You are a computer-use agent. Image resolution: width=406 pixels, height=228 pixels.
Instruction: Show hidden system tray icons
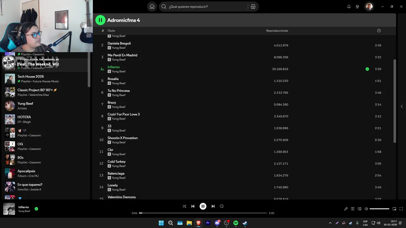click(x=330, y=223)
